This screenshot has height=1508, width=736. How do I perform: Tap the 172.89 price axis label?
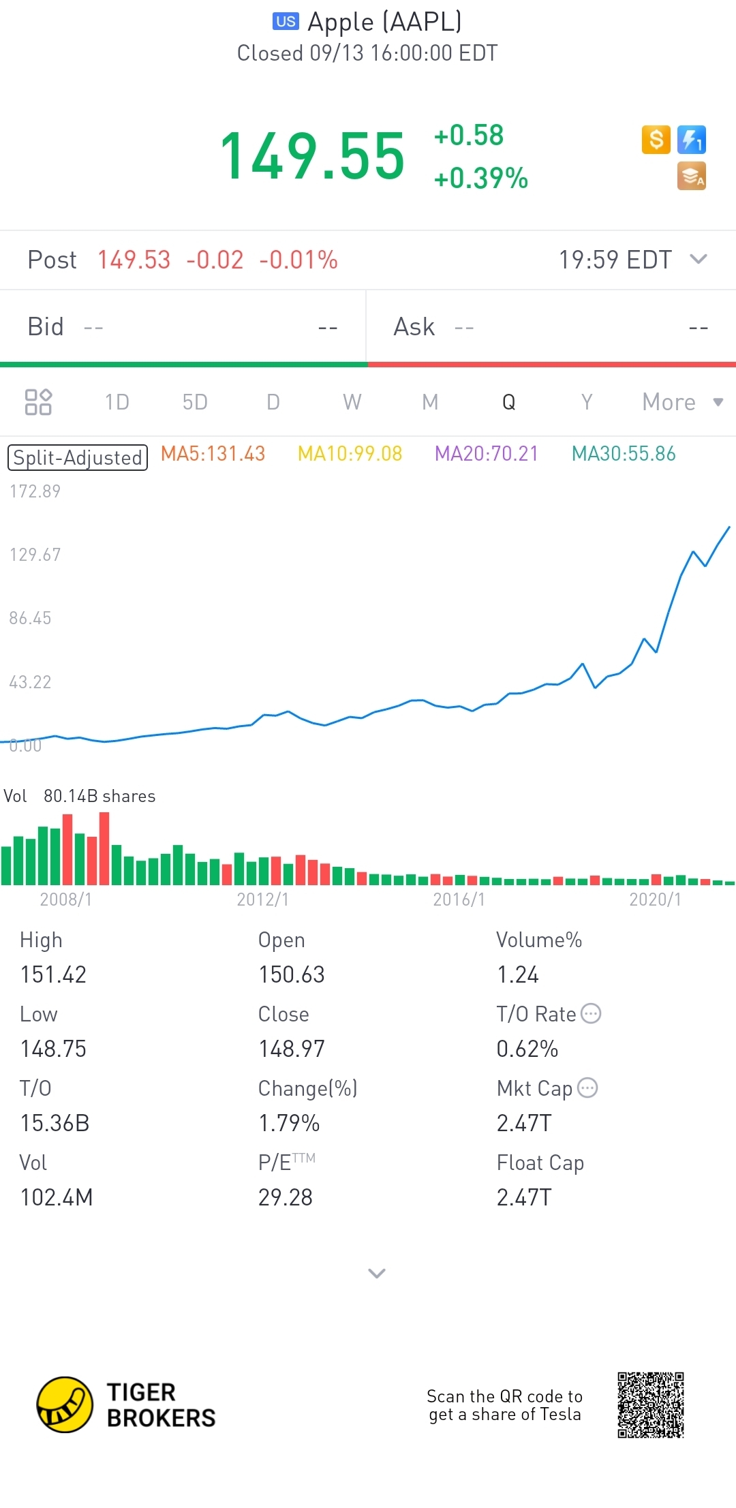[35, 491]
